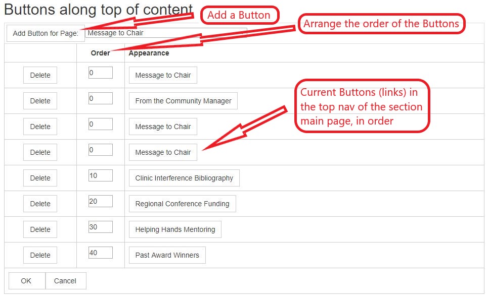488x303 pixels.
Task: Click the Past Award Winners button
Action: pos(167,255)
